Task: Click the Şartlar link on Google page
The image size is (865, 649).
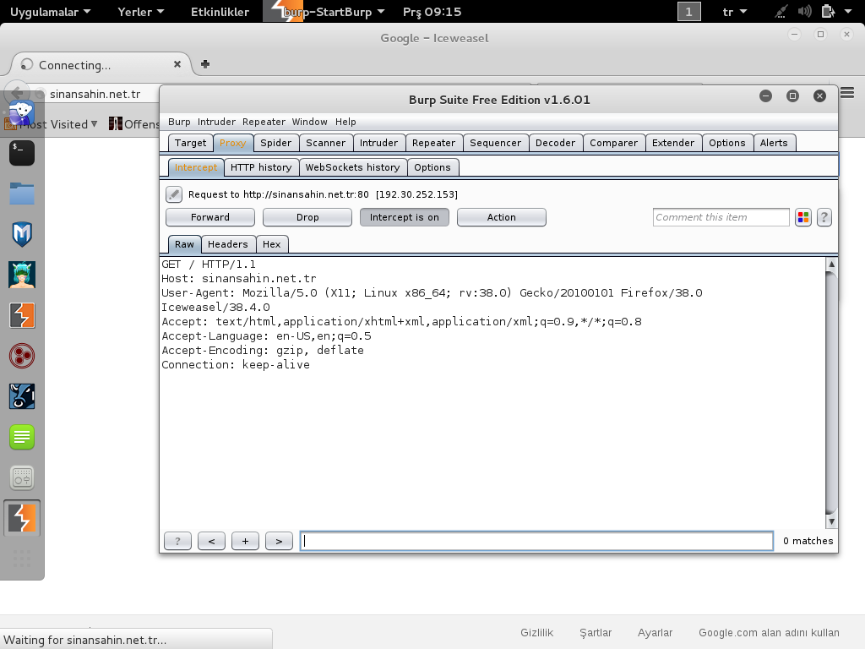Action: pyautogui.click(x=596, y=632)
